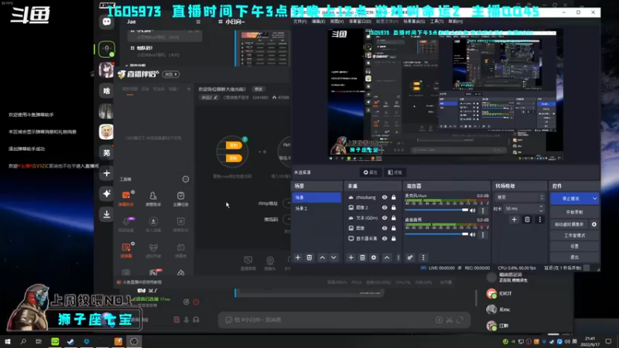Move scene up with arrow icon
The image size is (619, 348).
pyautogui.click(x=322, y=258)
